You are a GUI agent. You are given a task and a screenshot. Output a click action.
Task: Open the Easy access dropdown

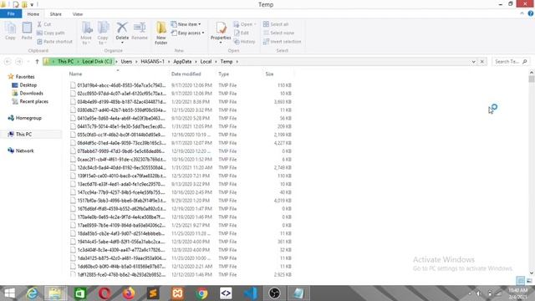tap(187, 33)
